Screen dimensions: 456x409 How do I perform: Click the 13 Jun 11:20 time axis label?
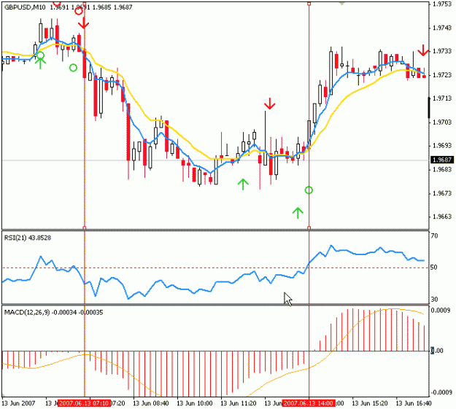click(239, 403)
